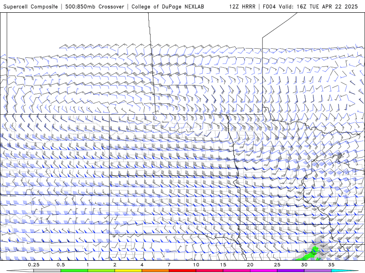Select the red 7–10 color bar segment
Image resolution: width=365 pixels, height=273 pixels.
[182, 271]
